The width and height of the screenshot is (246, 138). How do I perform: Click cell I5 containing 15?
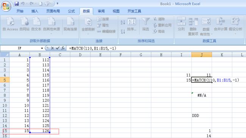pos(181,80)
